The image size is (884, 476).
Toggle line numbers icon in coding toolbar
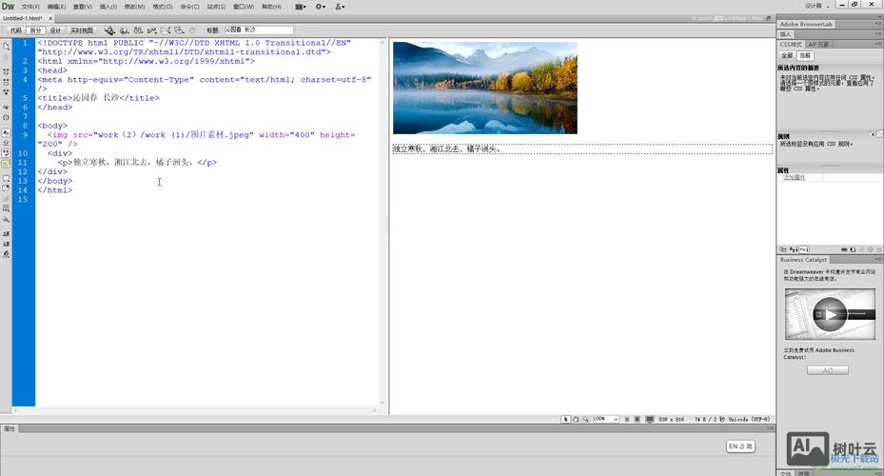click(x=7, y=132)
